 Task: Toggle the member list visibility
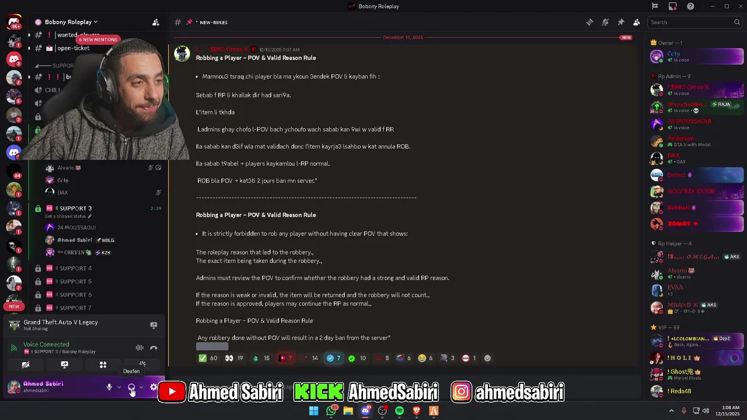point(637,22)
